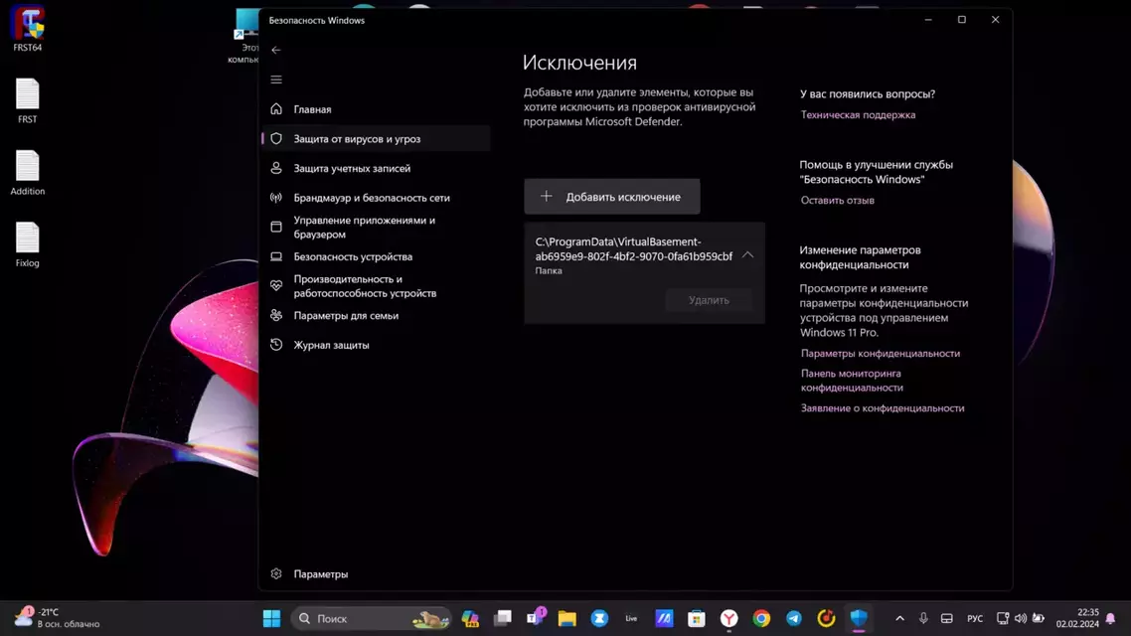Open the colorful Copilot icon on taskbar
The image size is (1131, 636).
[470, 619]
